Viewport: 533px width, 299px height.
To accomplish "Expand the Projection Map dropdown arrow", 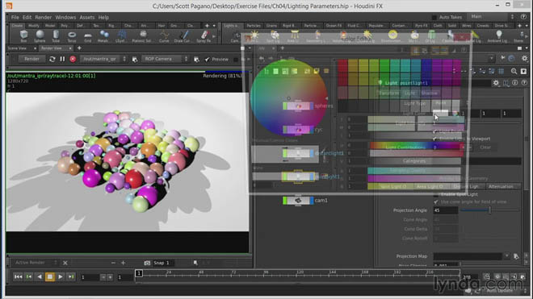I will point(507,256).
